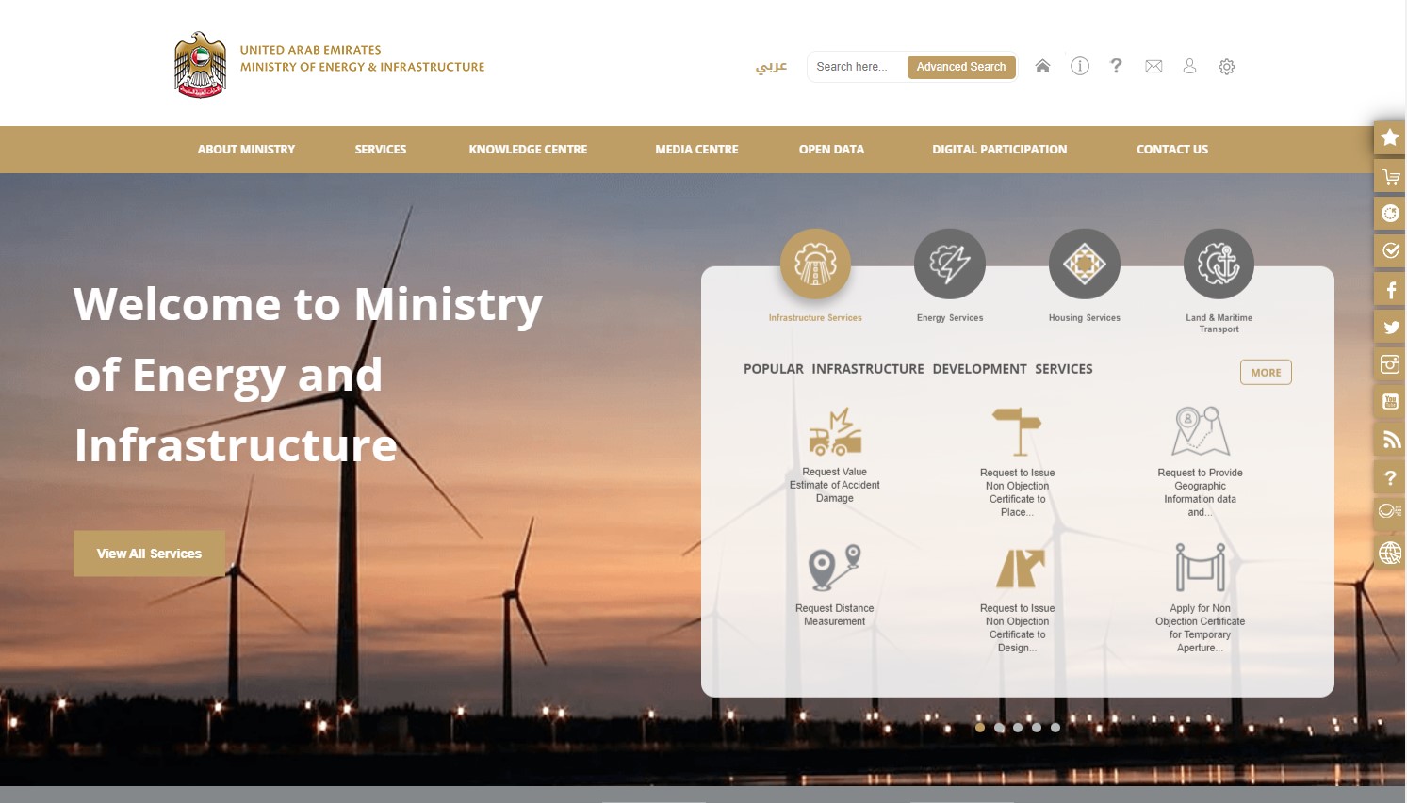
Task: Open the settings gear icon in header
Action: 1226,67
